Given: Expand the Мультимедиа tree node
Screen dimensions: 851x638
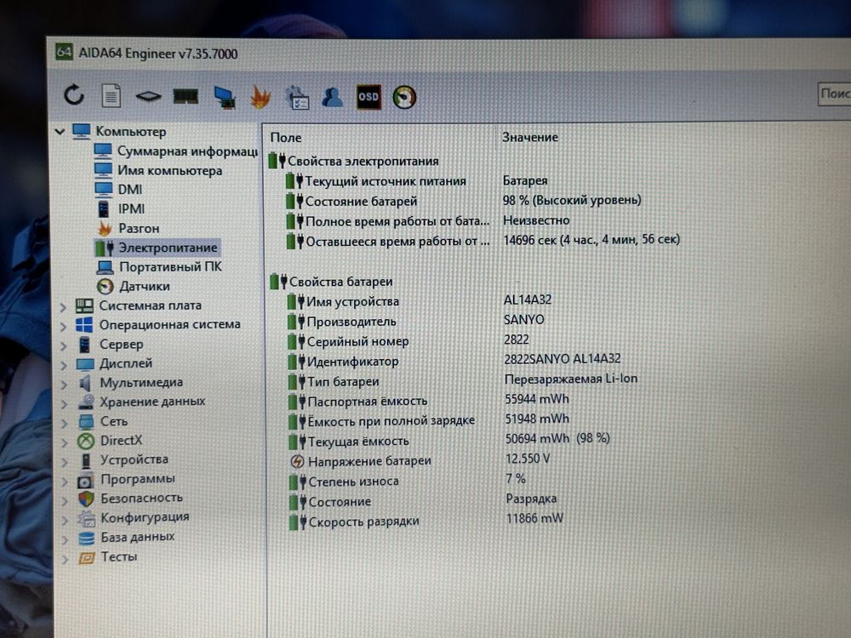Looking at the screenshot, I should (x=64, y=385).
